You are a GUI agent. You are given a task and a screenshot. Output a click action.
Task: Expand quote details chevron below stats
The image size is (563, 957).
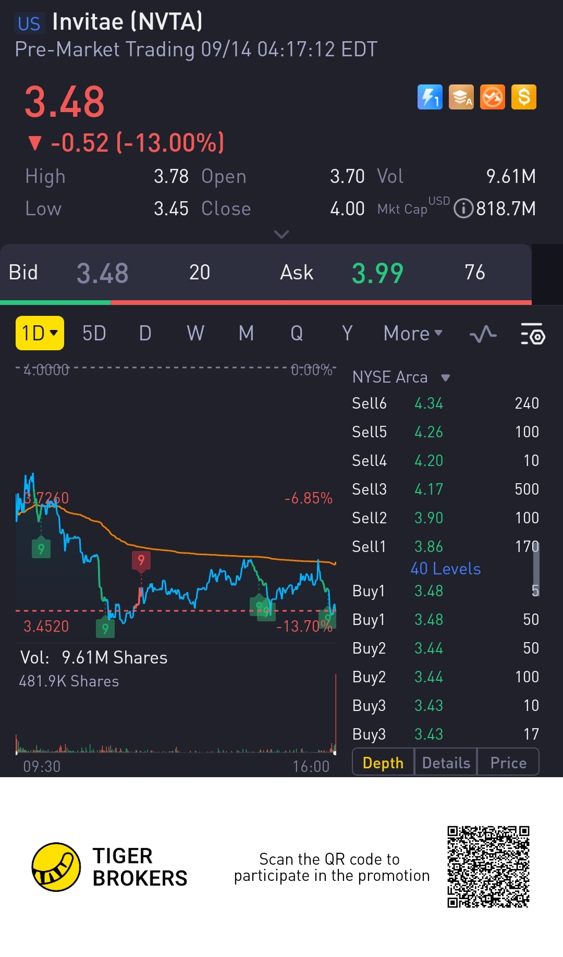pos(281,235)
